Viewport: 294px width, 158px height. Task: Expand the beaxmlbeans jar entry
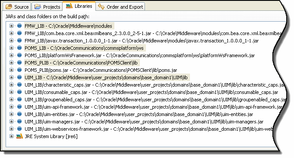(x=11, y=33)
